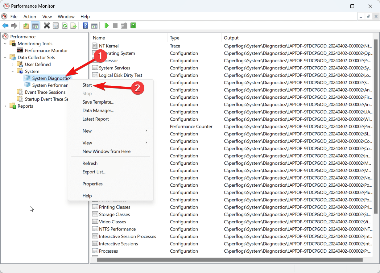Click the Up One Level folder icon

[26, 26]
